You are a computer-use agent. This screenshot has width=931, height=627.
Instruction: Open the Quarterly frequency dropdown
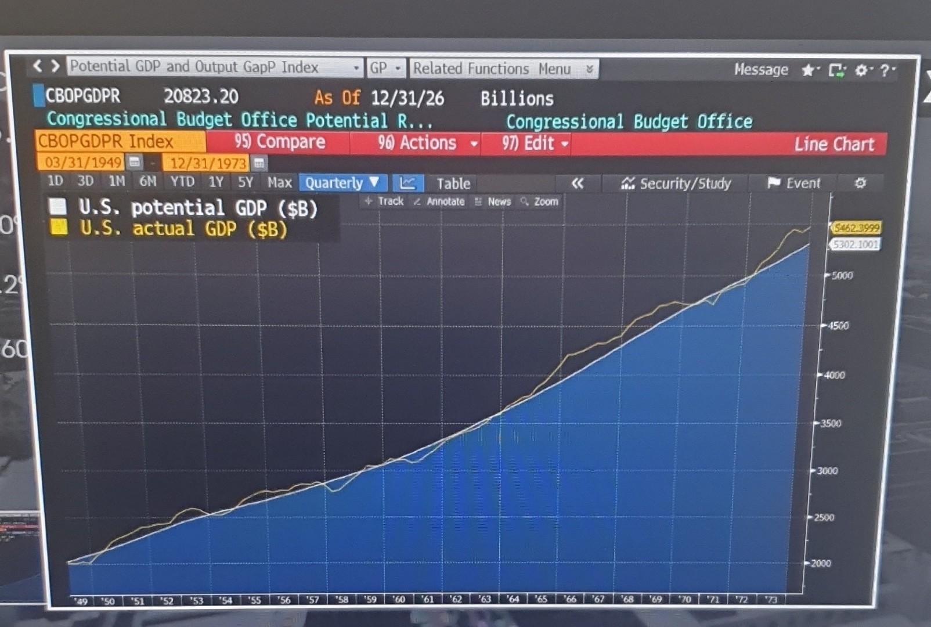(342, 183)
